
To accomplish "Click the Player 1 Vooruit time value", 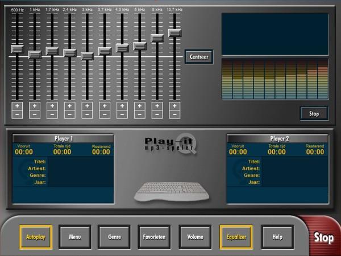I will tap(24, 152).
